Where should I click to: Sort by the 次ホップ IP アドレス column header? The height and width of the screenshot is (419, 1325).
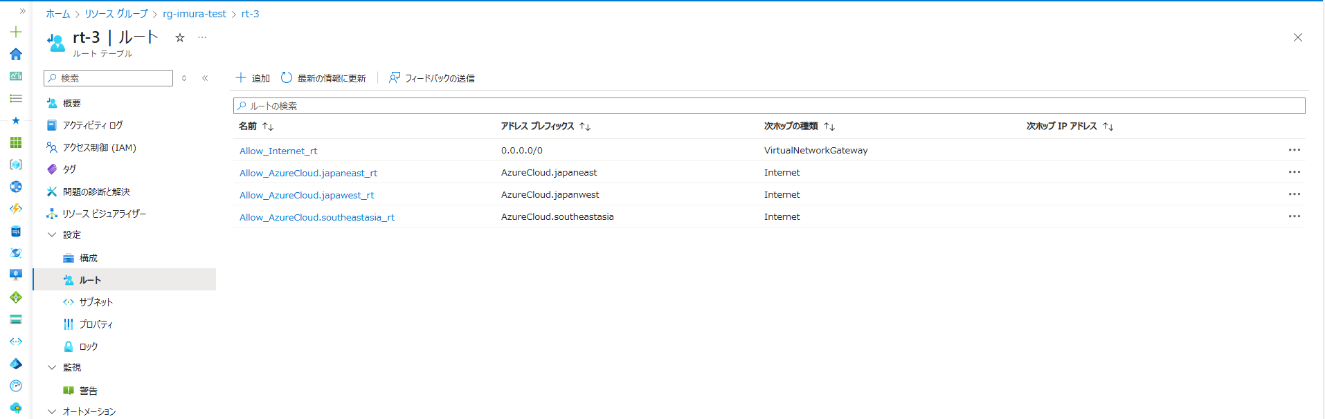(x=1070, y=127)
